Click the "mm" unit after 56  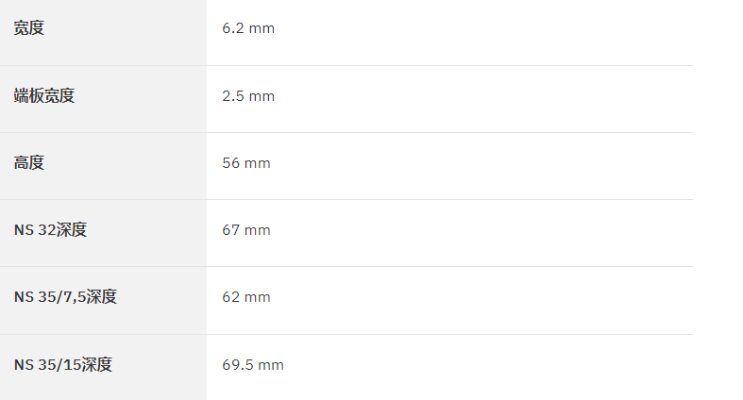(x=258, y=164)
